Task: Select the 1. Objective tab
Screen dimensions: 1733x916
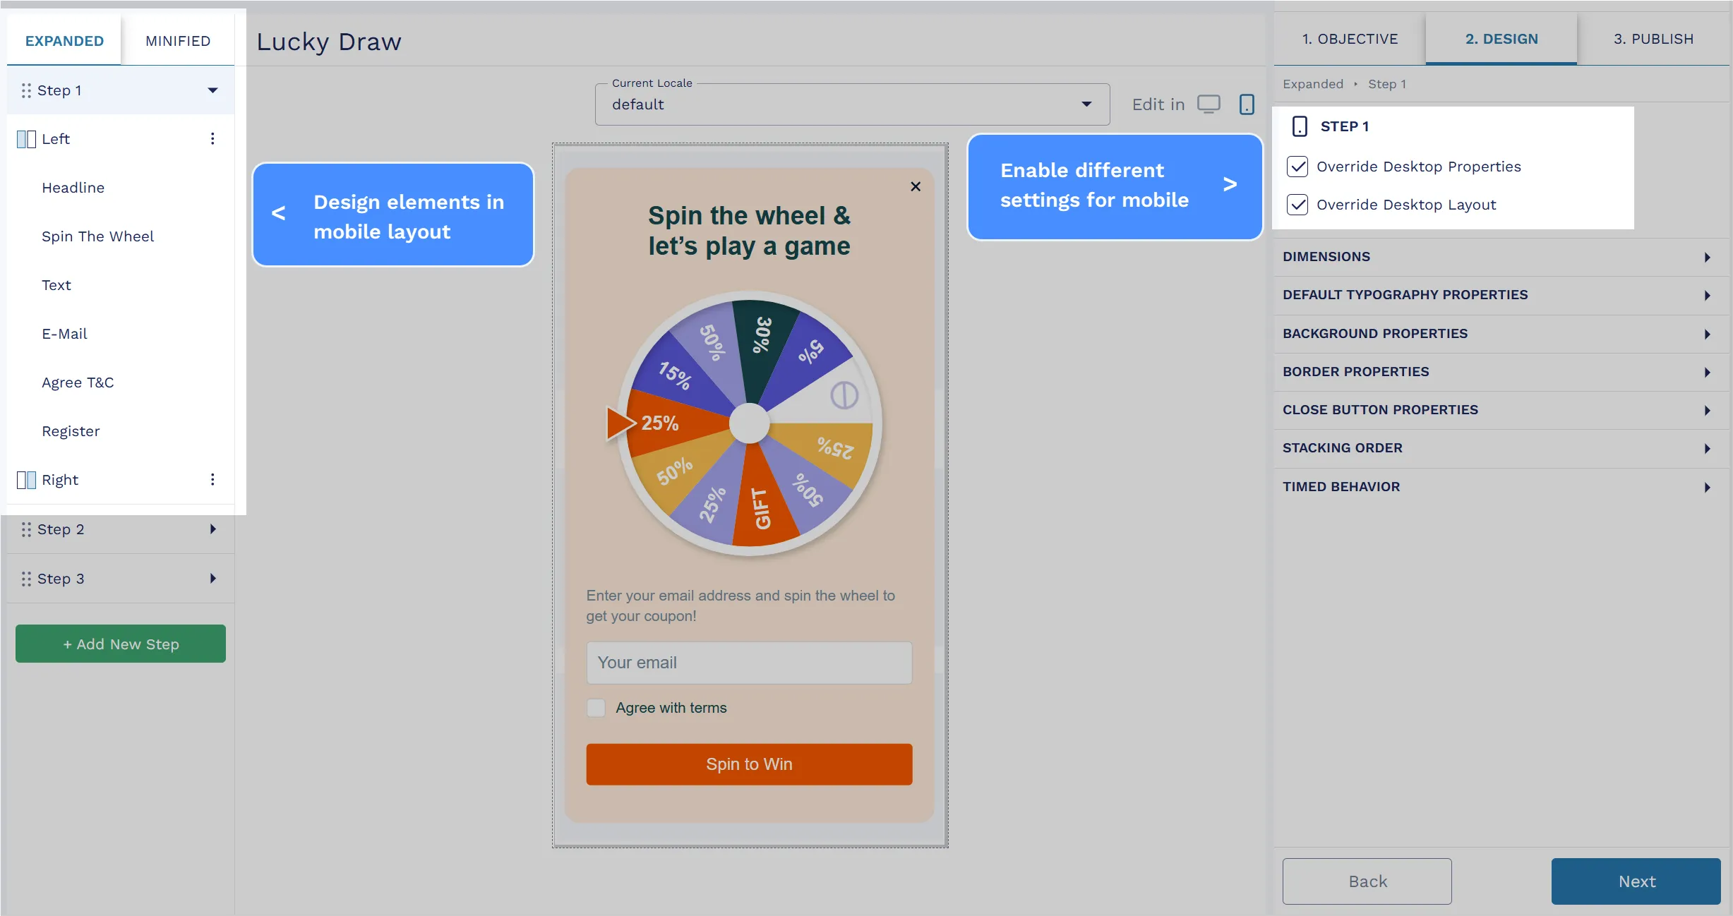Action: point(1349,38)
